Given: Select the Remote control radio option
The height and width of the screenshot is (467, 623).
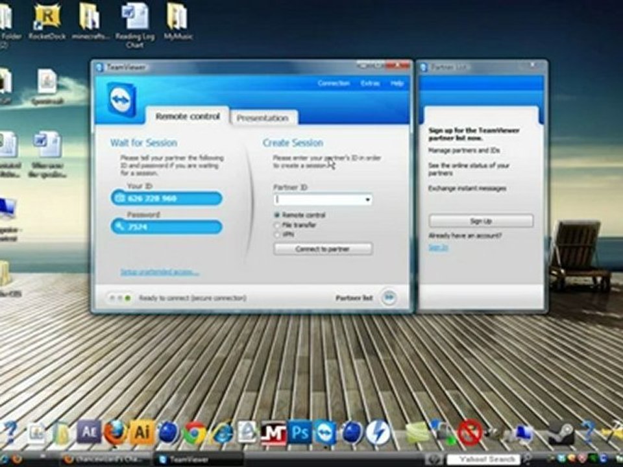Looking at the screenshot, I should [277, 215].
